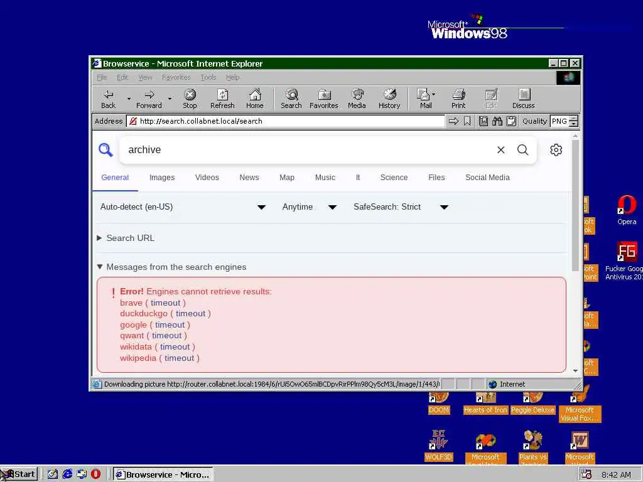Click the Go arrow beside address bar
Screen dimensions: 643x482
[453, 121]
